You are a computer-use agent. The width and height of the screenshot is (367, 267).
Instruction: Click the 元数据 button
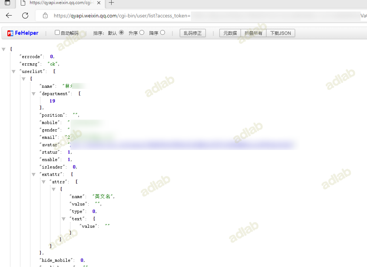pos(230,33)
